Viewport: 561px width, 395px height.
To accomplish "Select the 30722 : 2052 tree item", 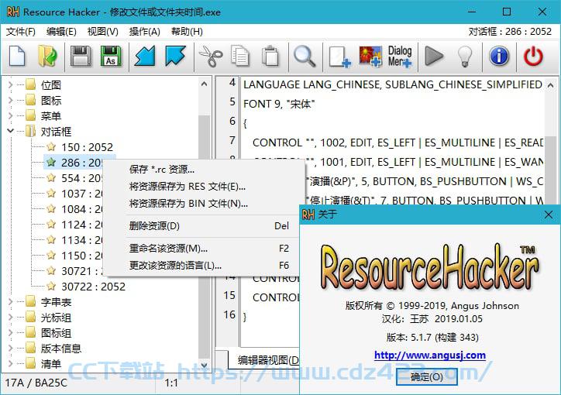I will [x=93, y=287].
